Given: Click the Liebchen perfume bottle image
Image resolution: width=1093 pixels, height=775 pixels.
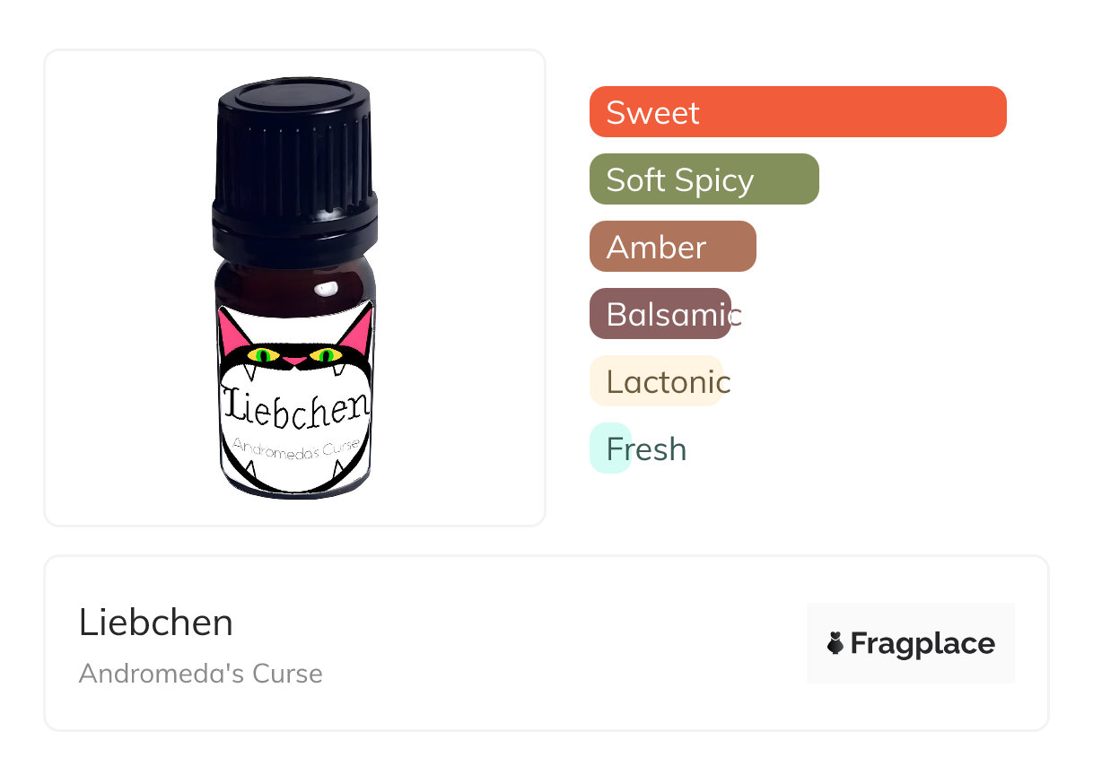Looking at the screenshot, I should tap(295, 288).
